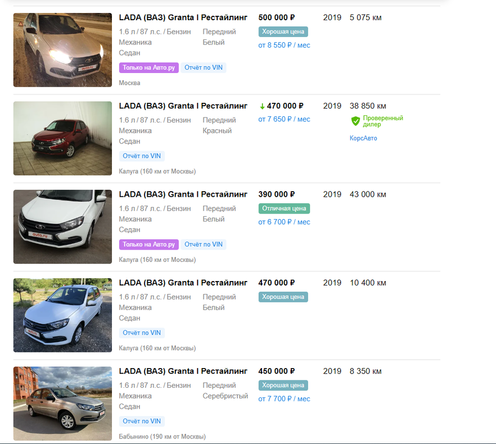Click the КорсАвто dealer link

pos(363,138)
